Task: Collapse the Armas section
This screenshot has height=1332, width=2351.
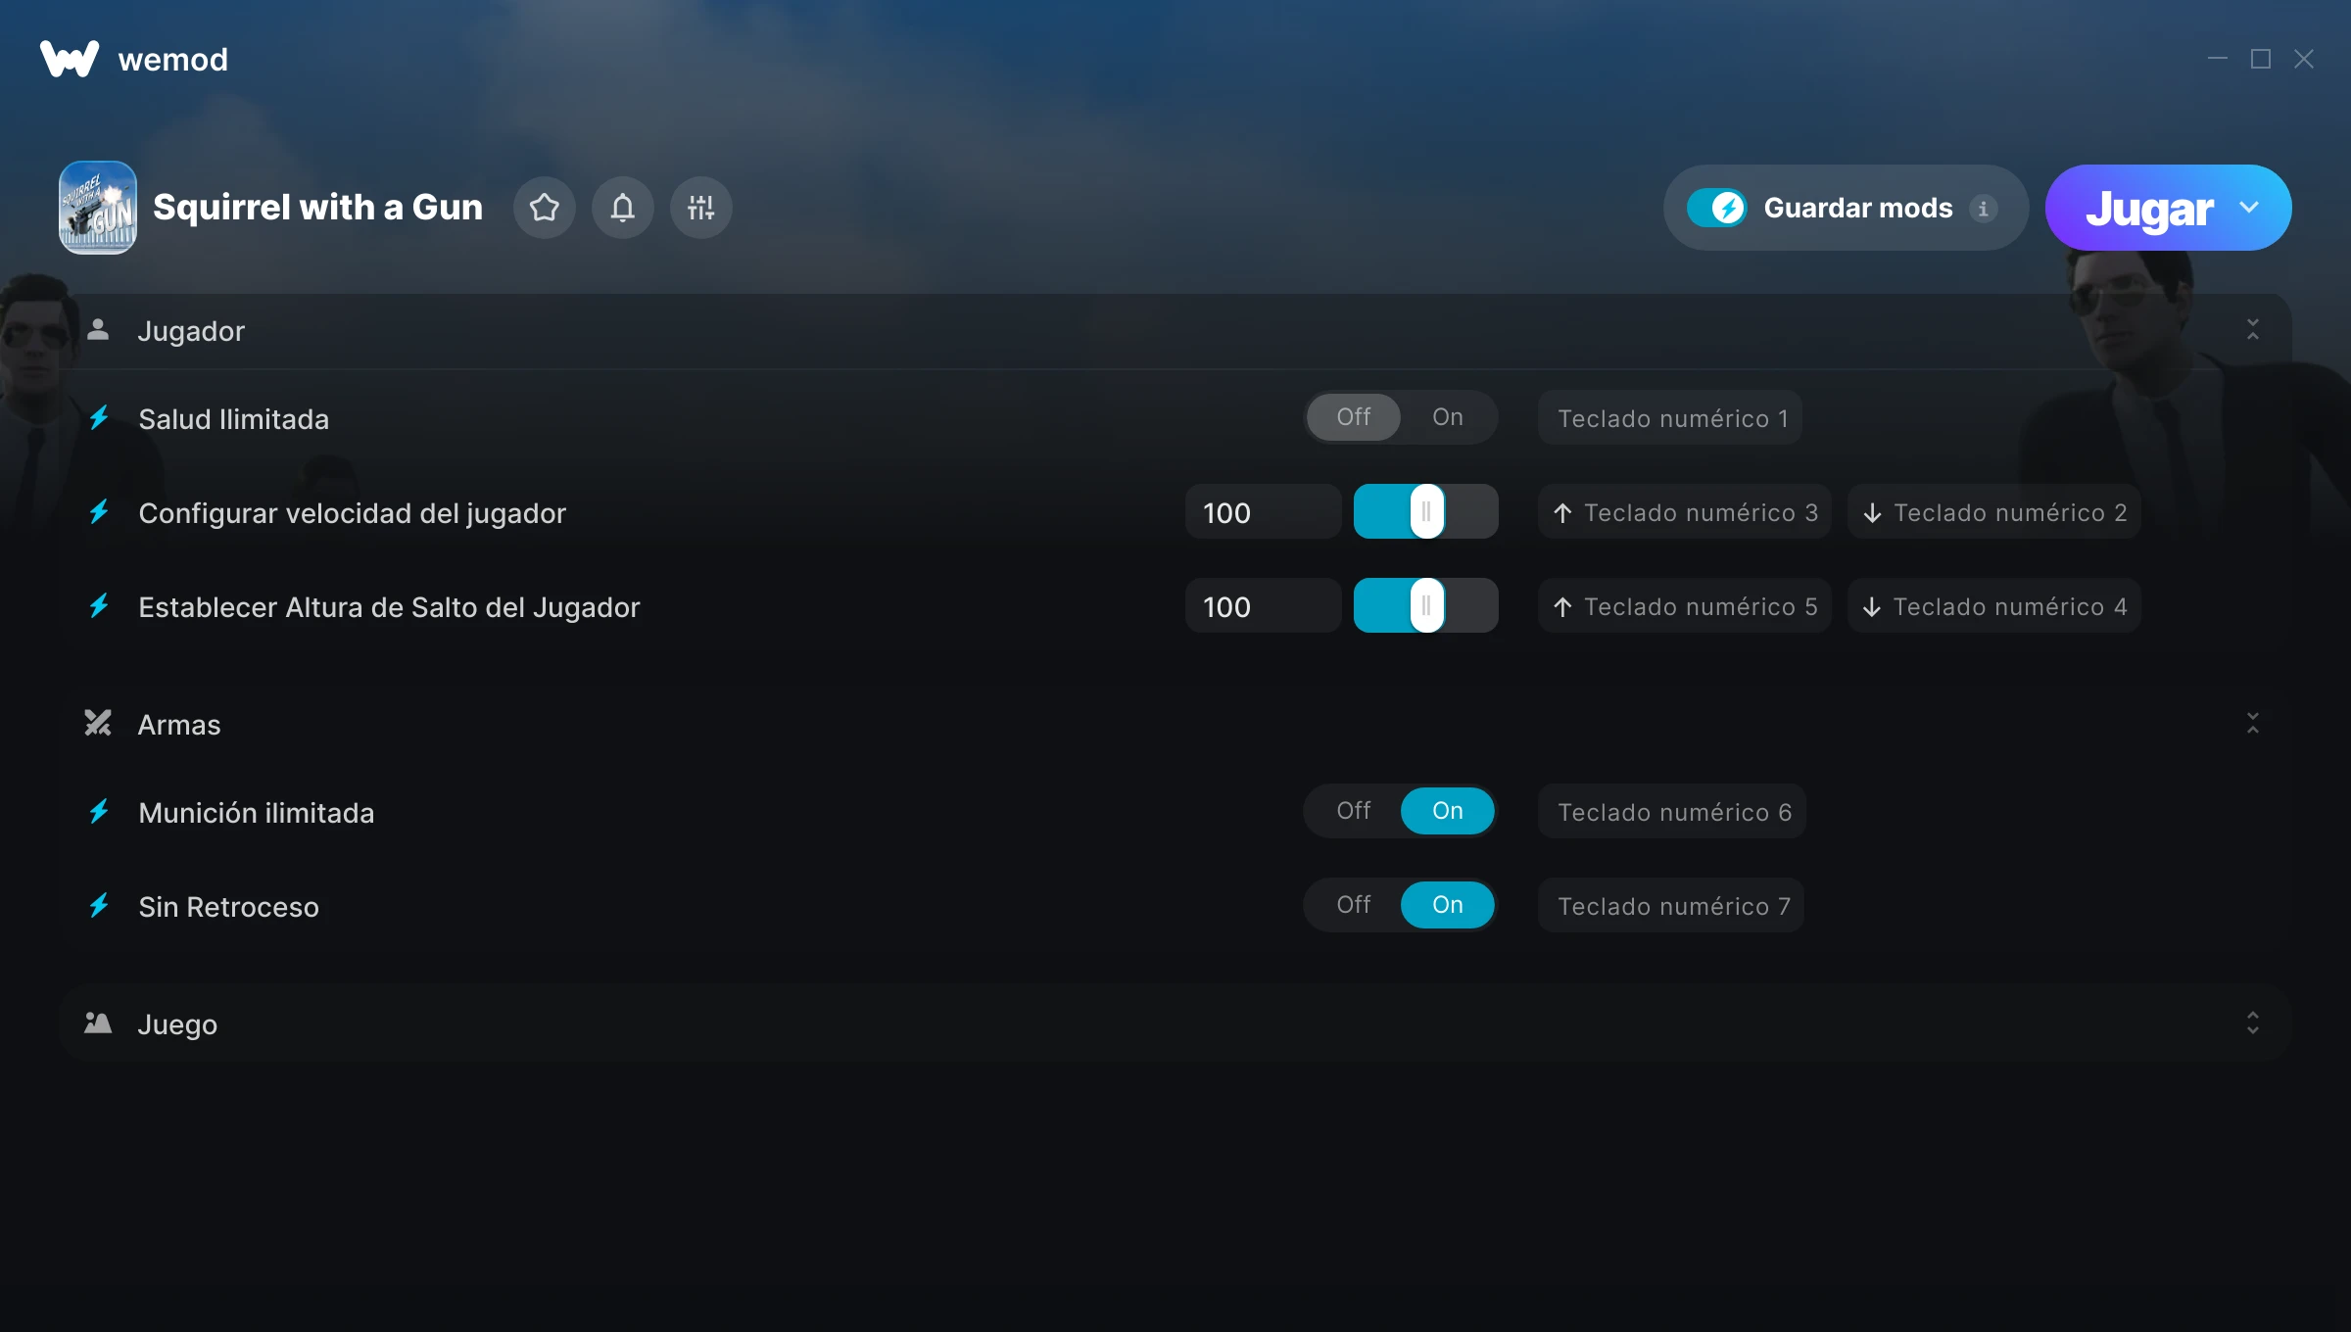Action: pos(2253,724)
